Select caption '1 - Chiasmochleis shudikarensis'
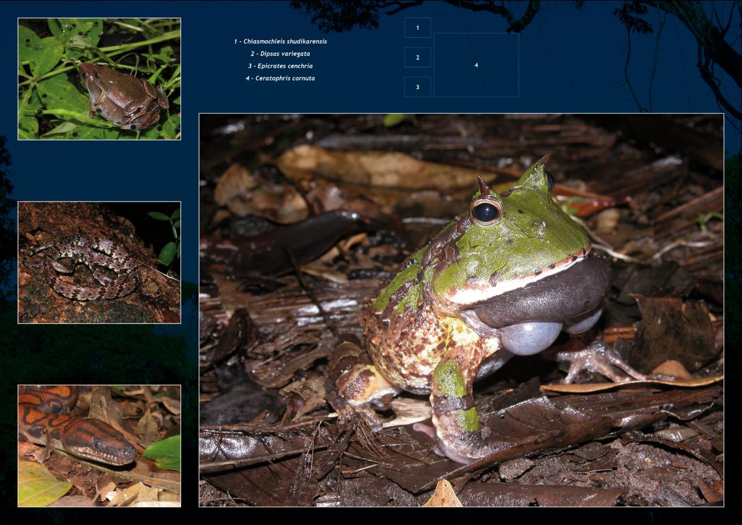The image size is (742, 525). (x=280, y=41)
